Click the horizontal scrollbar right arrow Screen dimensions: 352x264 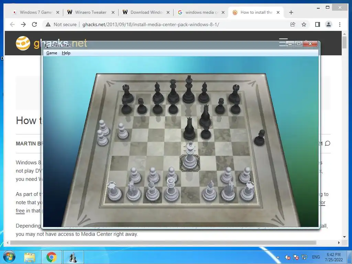[x=339, y=242]
